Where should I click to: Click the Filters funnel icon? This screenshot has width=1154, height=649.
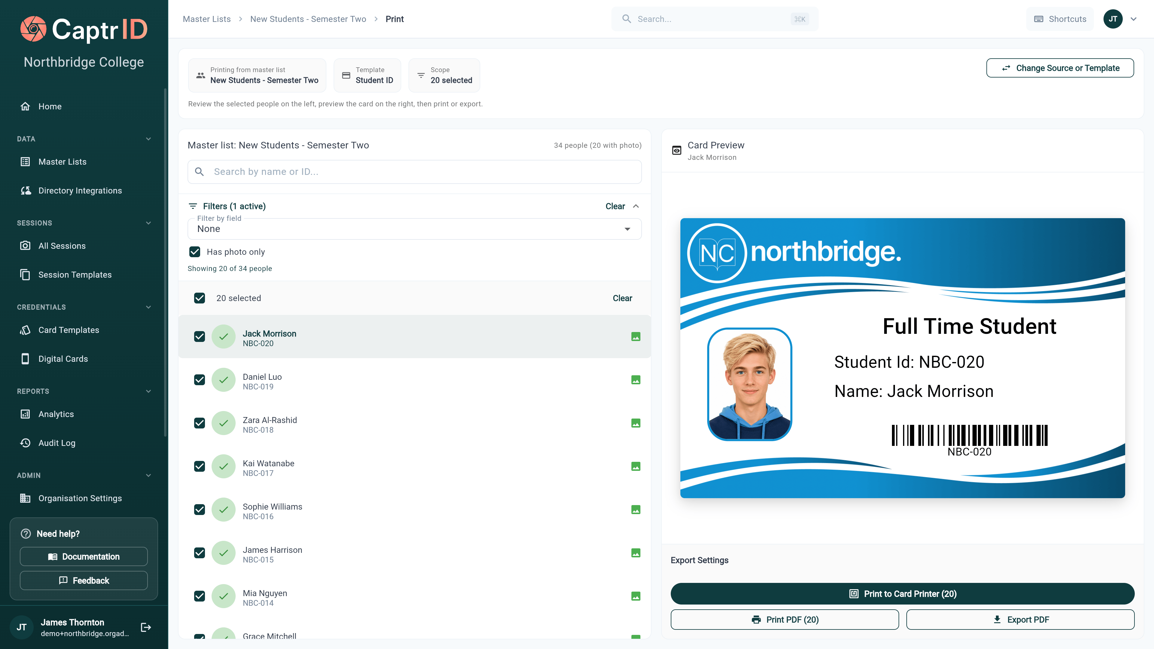[193, 206]
